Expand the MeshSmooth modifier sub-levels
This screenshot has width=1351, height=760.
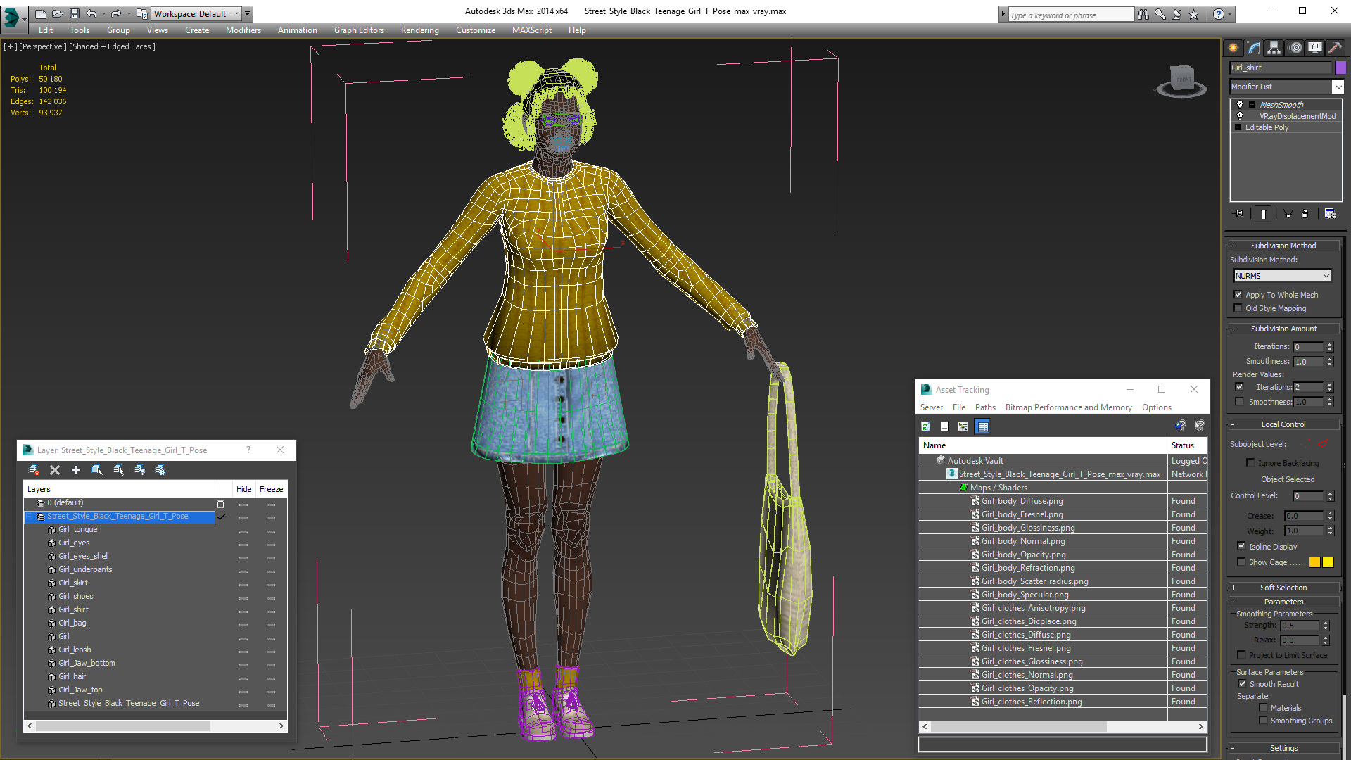pyautogui.click(x=1252, y=104)
